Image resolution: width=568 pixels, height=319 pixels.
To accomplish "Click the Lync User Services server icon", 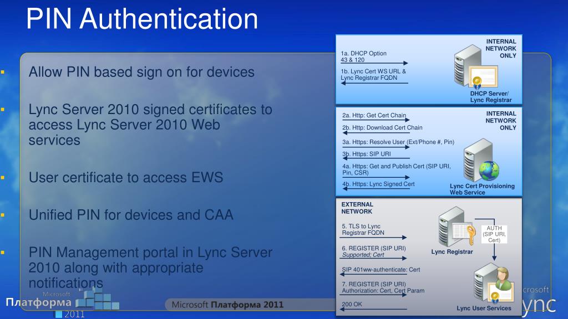I will pyautogui.click(x=494, y=283).
